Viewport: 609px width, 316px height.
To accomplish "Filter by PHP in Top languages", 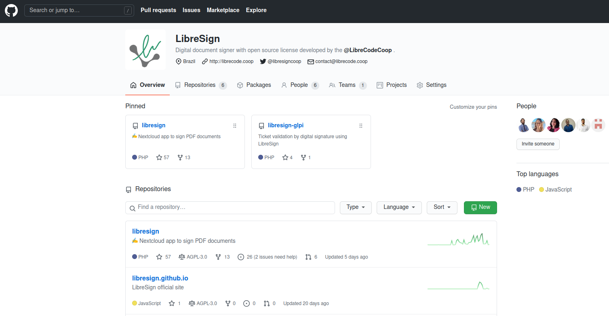I will [525, 190].
